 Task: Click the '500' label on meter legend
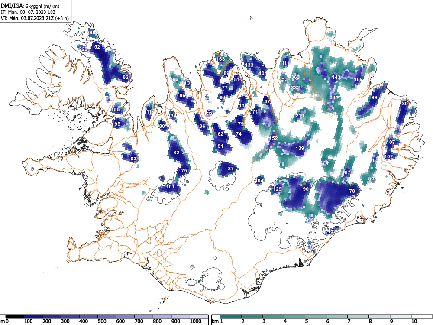pos(102,322)
